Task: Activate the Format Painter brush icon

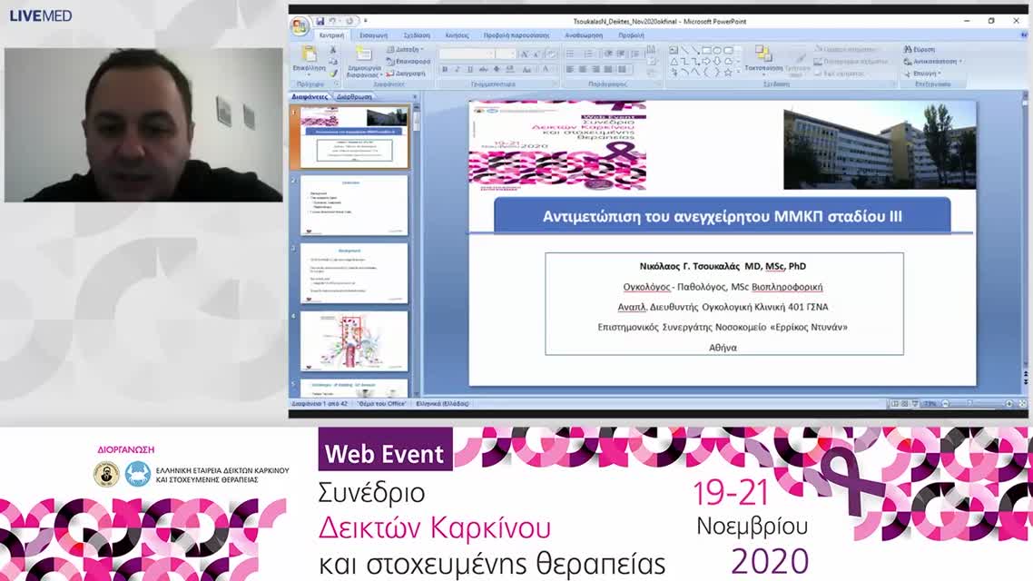Action: click(333, 74)
